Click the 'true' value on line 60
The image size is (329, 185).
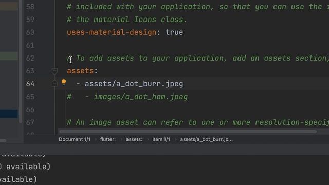[x=174, y=32]
